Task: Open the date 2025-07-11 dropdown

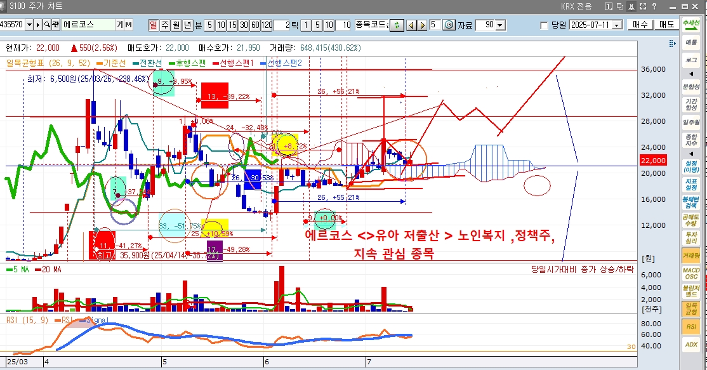Action: click(x=618, y=25)
